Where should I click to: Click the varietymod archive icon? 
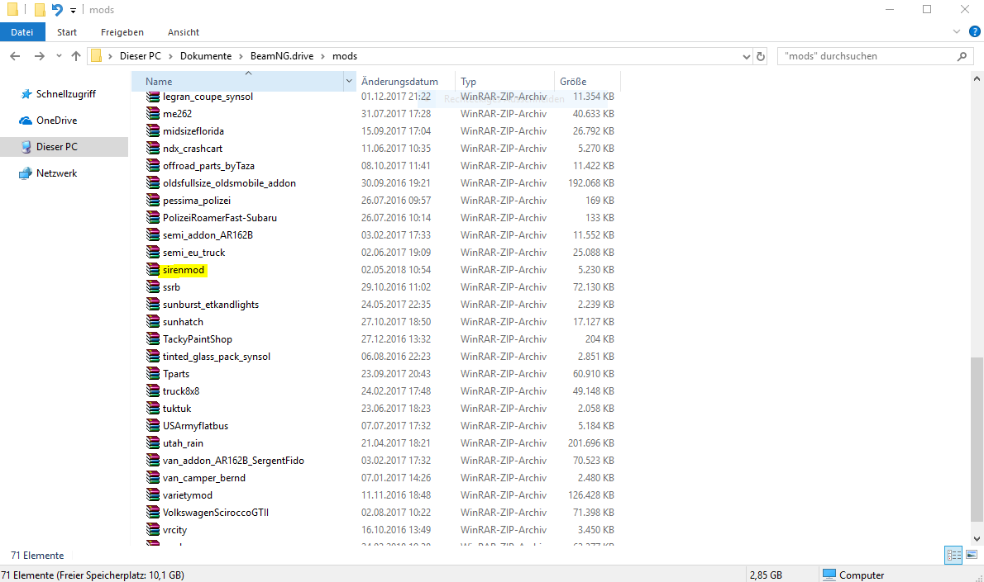[x=152, y=495]
